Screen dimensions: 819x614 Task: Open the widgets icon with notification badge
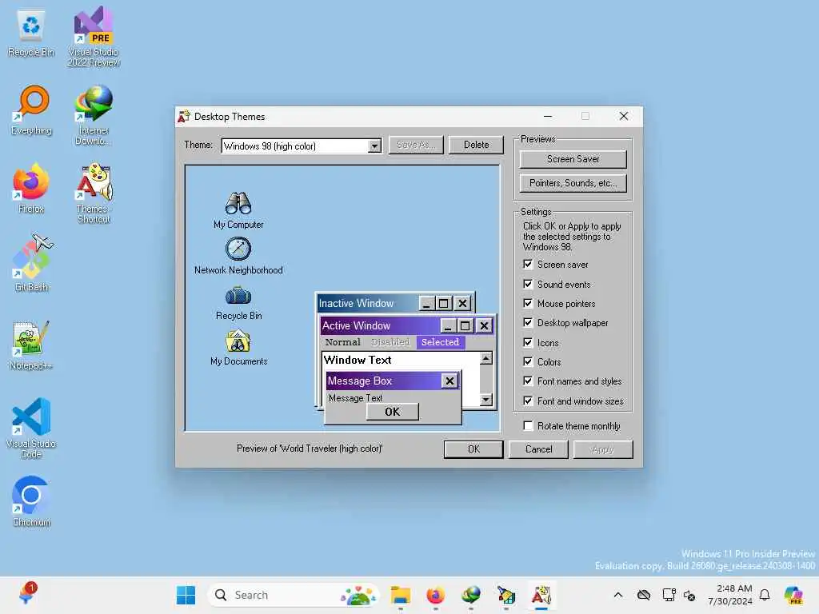click(26, 594)
